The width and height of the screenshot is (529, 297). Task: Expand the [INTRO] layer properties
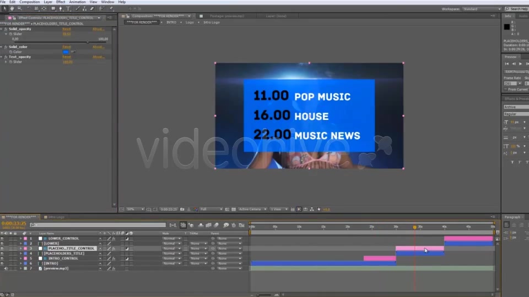[x=20, y=263]
